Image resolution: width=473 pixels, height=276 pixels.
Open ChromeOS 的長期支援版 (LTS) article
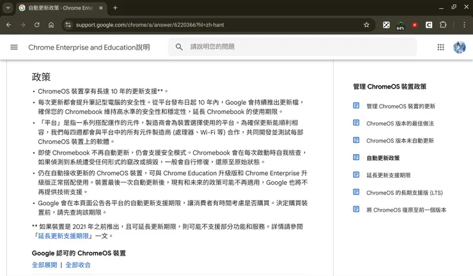coord(405,192)
